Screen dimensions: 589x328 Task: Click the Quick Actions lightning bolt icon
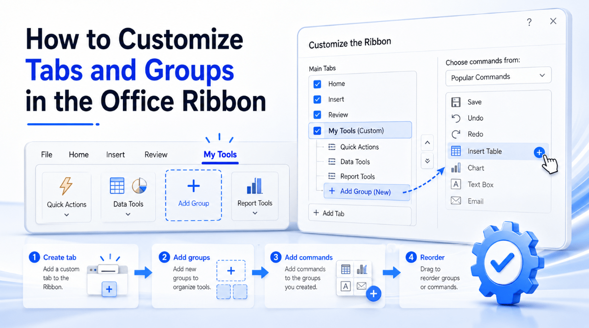[66, 186]
